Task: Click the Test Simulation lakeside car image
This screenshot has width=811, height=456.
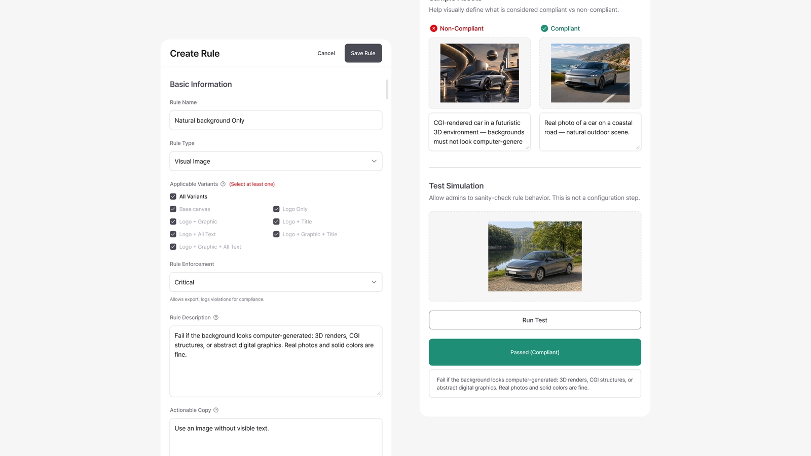Action: [x=535, y=256]
